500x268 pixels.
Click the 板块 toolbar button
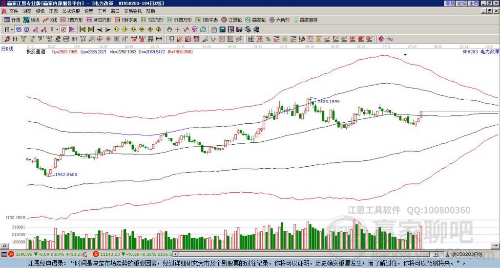[x=32, y=20]
